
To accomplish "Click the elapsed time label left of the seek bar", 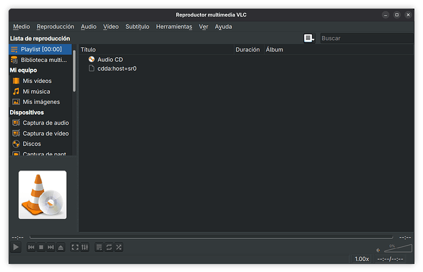I will point(18,238).
